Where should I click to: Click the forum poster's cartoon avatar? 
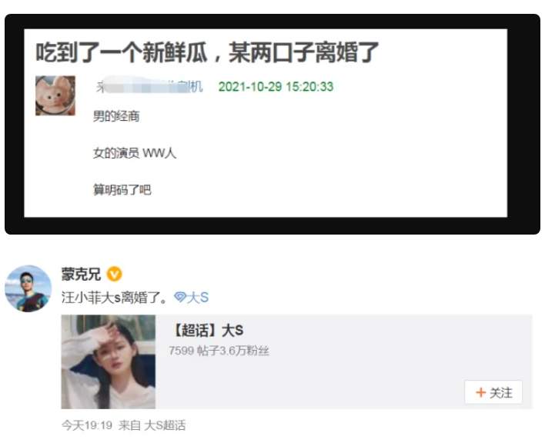55,95
